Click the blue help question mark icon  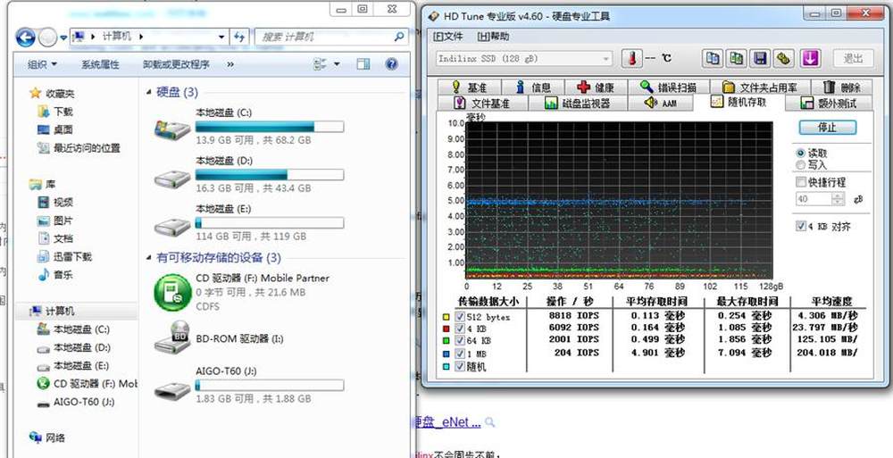coord(391,64)
